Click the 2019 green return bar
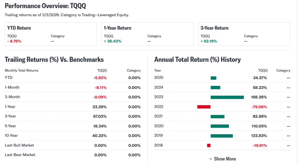This screenshot has width=298, height=165. point(221,136)
